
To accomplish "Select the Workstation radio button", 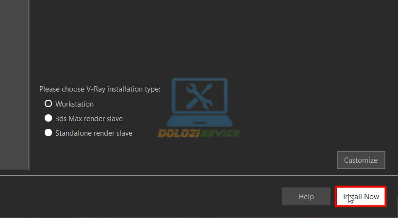I will point(48,103).
